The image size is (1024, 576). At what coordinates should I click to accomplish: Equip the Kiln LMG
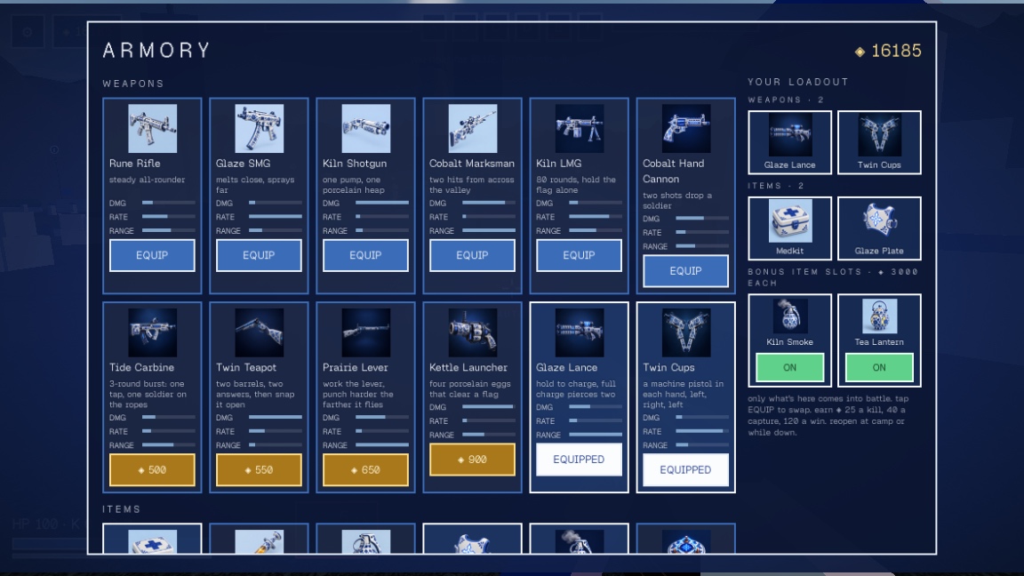pos(580,255)
